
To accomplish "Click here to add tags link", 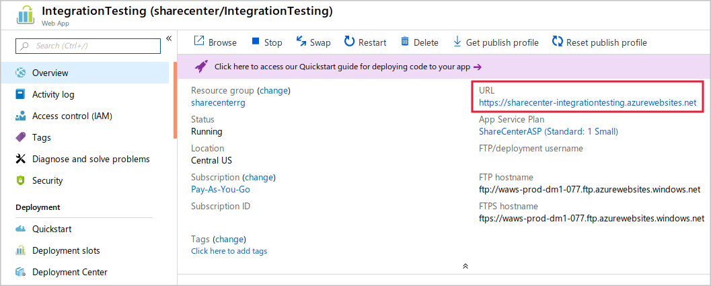I will tap(229, 250).
